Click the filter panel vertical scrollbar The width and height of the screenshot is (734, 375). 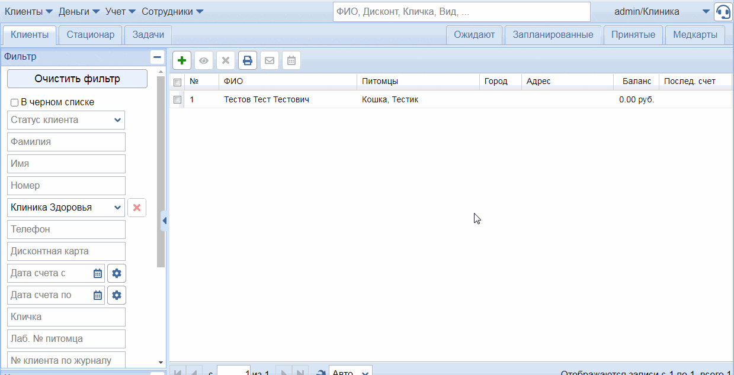click(161, 177)
